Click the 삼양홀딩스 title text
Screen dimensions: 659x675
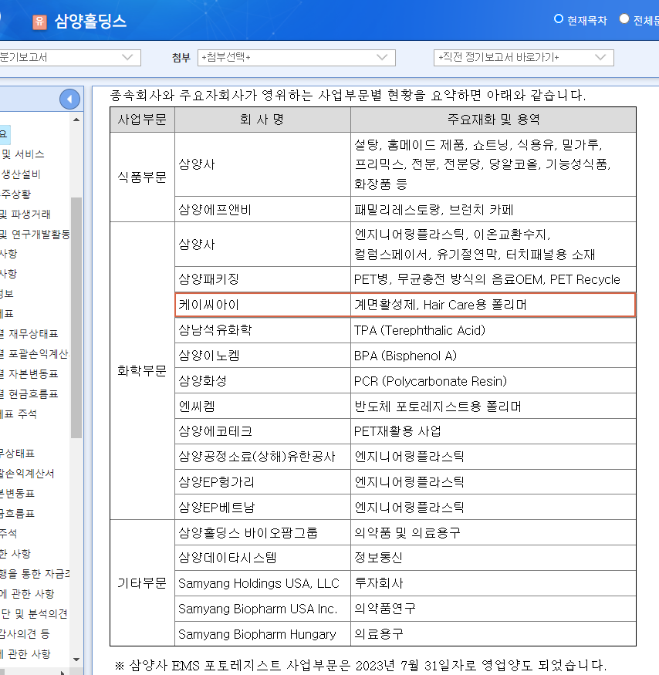(x=90, y=21)
